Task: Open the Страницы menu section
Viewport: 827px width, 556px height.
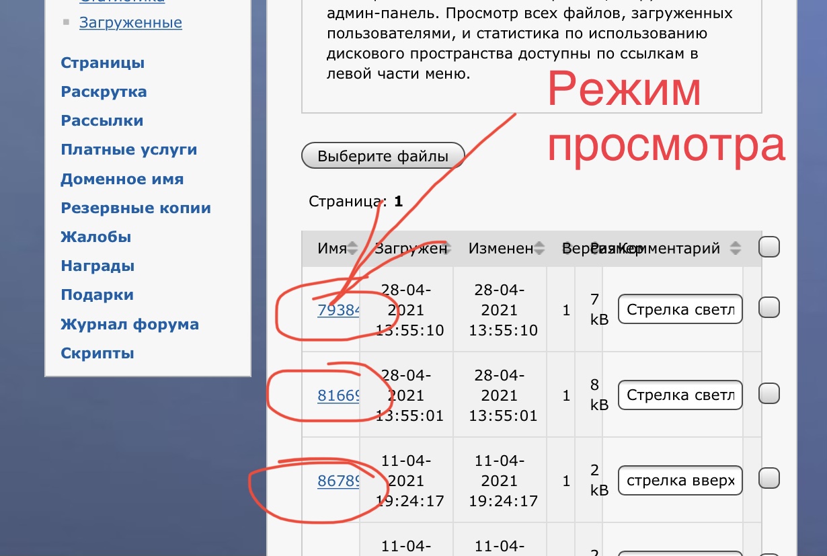Action: 103,63
